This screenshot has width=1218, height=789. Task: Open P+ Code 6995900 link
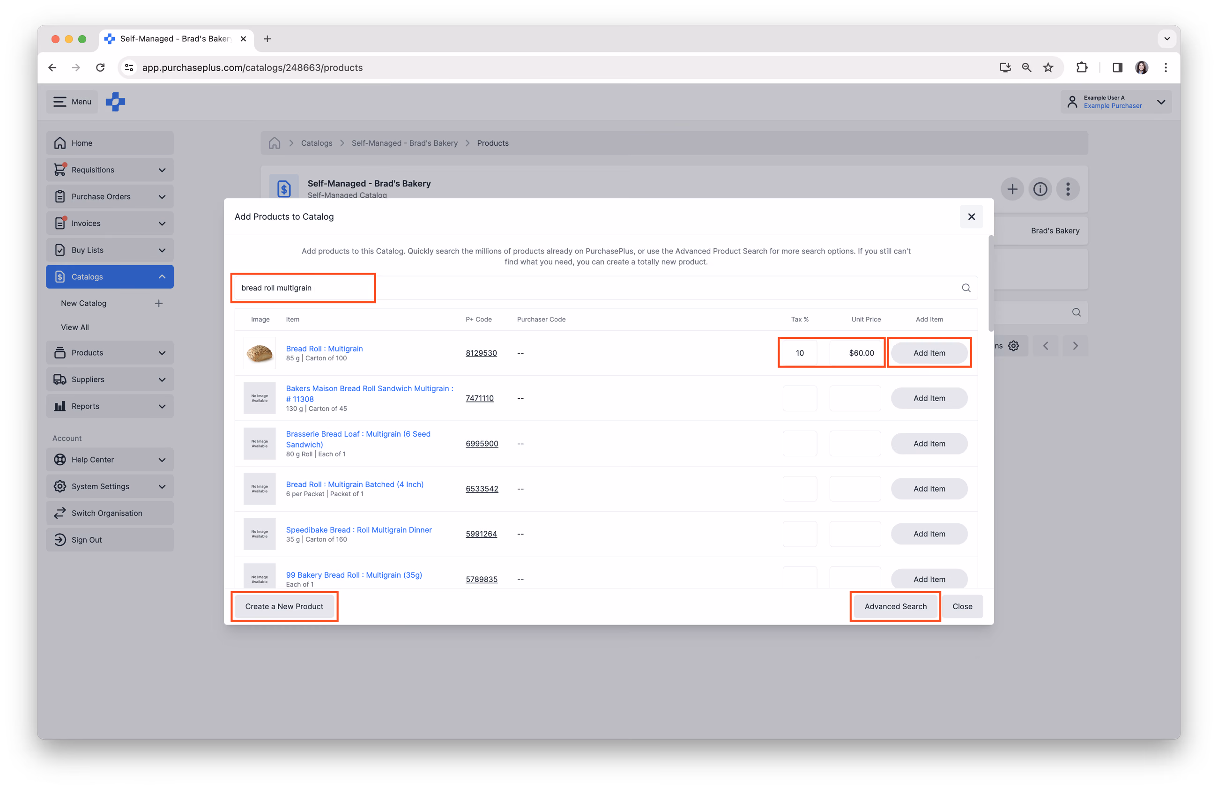coord(482,444)
